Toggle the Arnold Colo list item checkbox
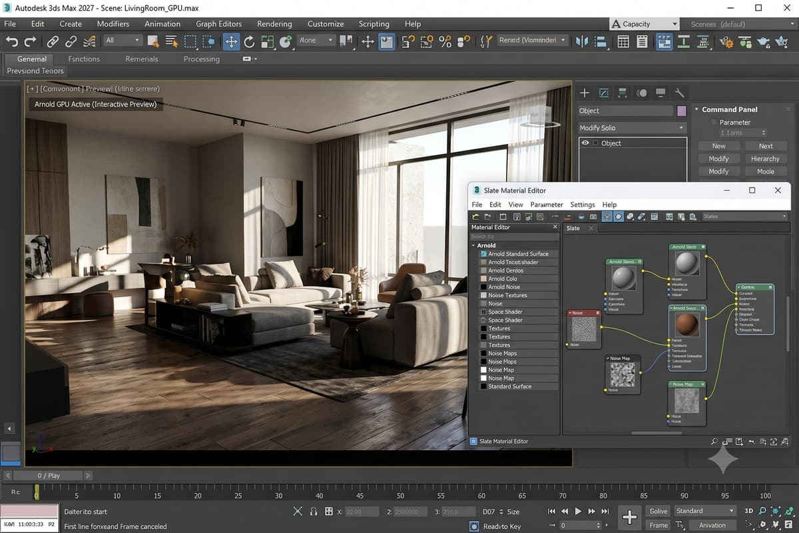The width and height of the screenshot is (799, 533). [x=483, y=278]
